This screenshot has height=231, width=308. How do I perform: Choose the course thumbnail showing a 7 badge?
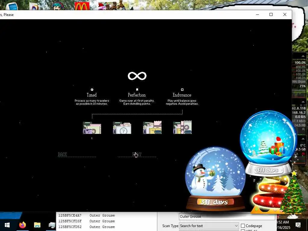coord(122,128)
